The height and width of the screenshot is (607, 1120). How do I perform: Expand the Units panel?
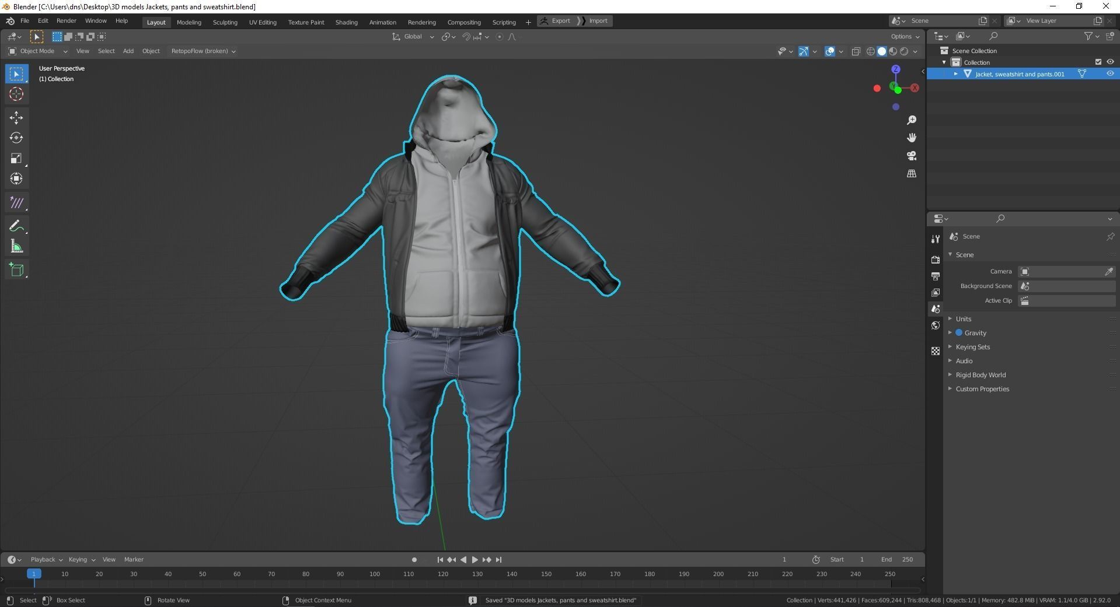coord(963,319)
